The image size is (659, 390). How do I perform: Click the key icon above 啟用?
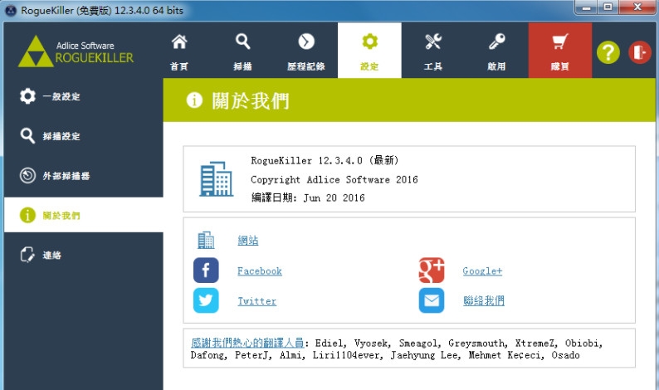click(497, 41)
